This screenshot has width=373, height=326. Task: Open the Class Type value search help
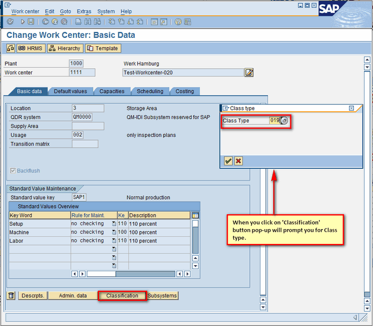coord(285,121)
